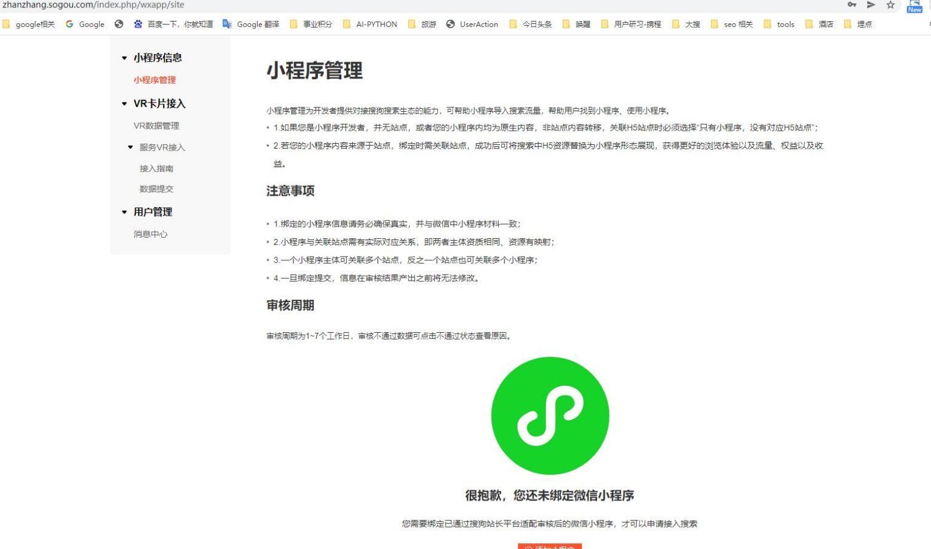Click the line starting 3.一个小程序主体可关联多个站点
The width and height of the screenshot is (931, 549).
[x=406, y=260]
